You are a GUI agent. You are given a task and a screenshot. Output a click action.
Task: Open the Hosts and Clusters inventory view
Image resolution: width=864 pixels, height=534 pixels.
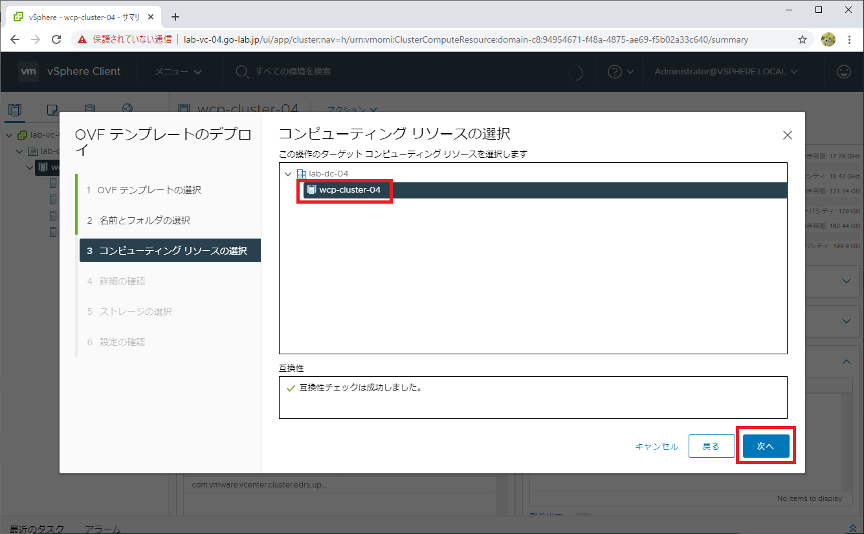[x=15, y=109]
